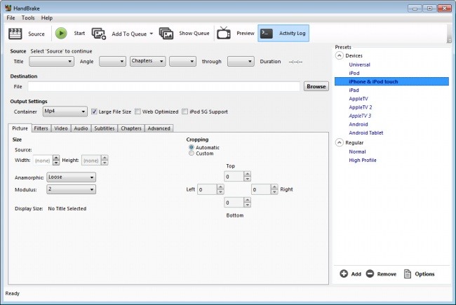This screenshot has width=456, height=305.
Task: Click the Source toolbar label
Action: pos(36,34)
